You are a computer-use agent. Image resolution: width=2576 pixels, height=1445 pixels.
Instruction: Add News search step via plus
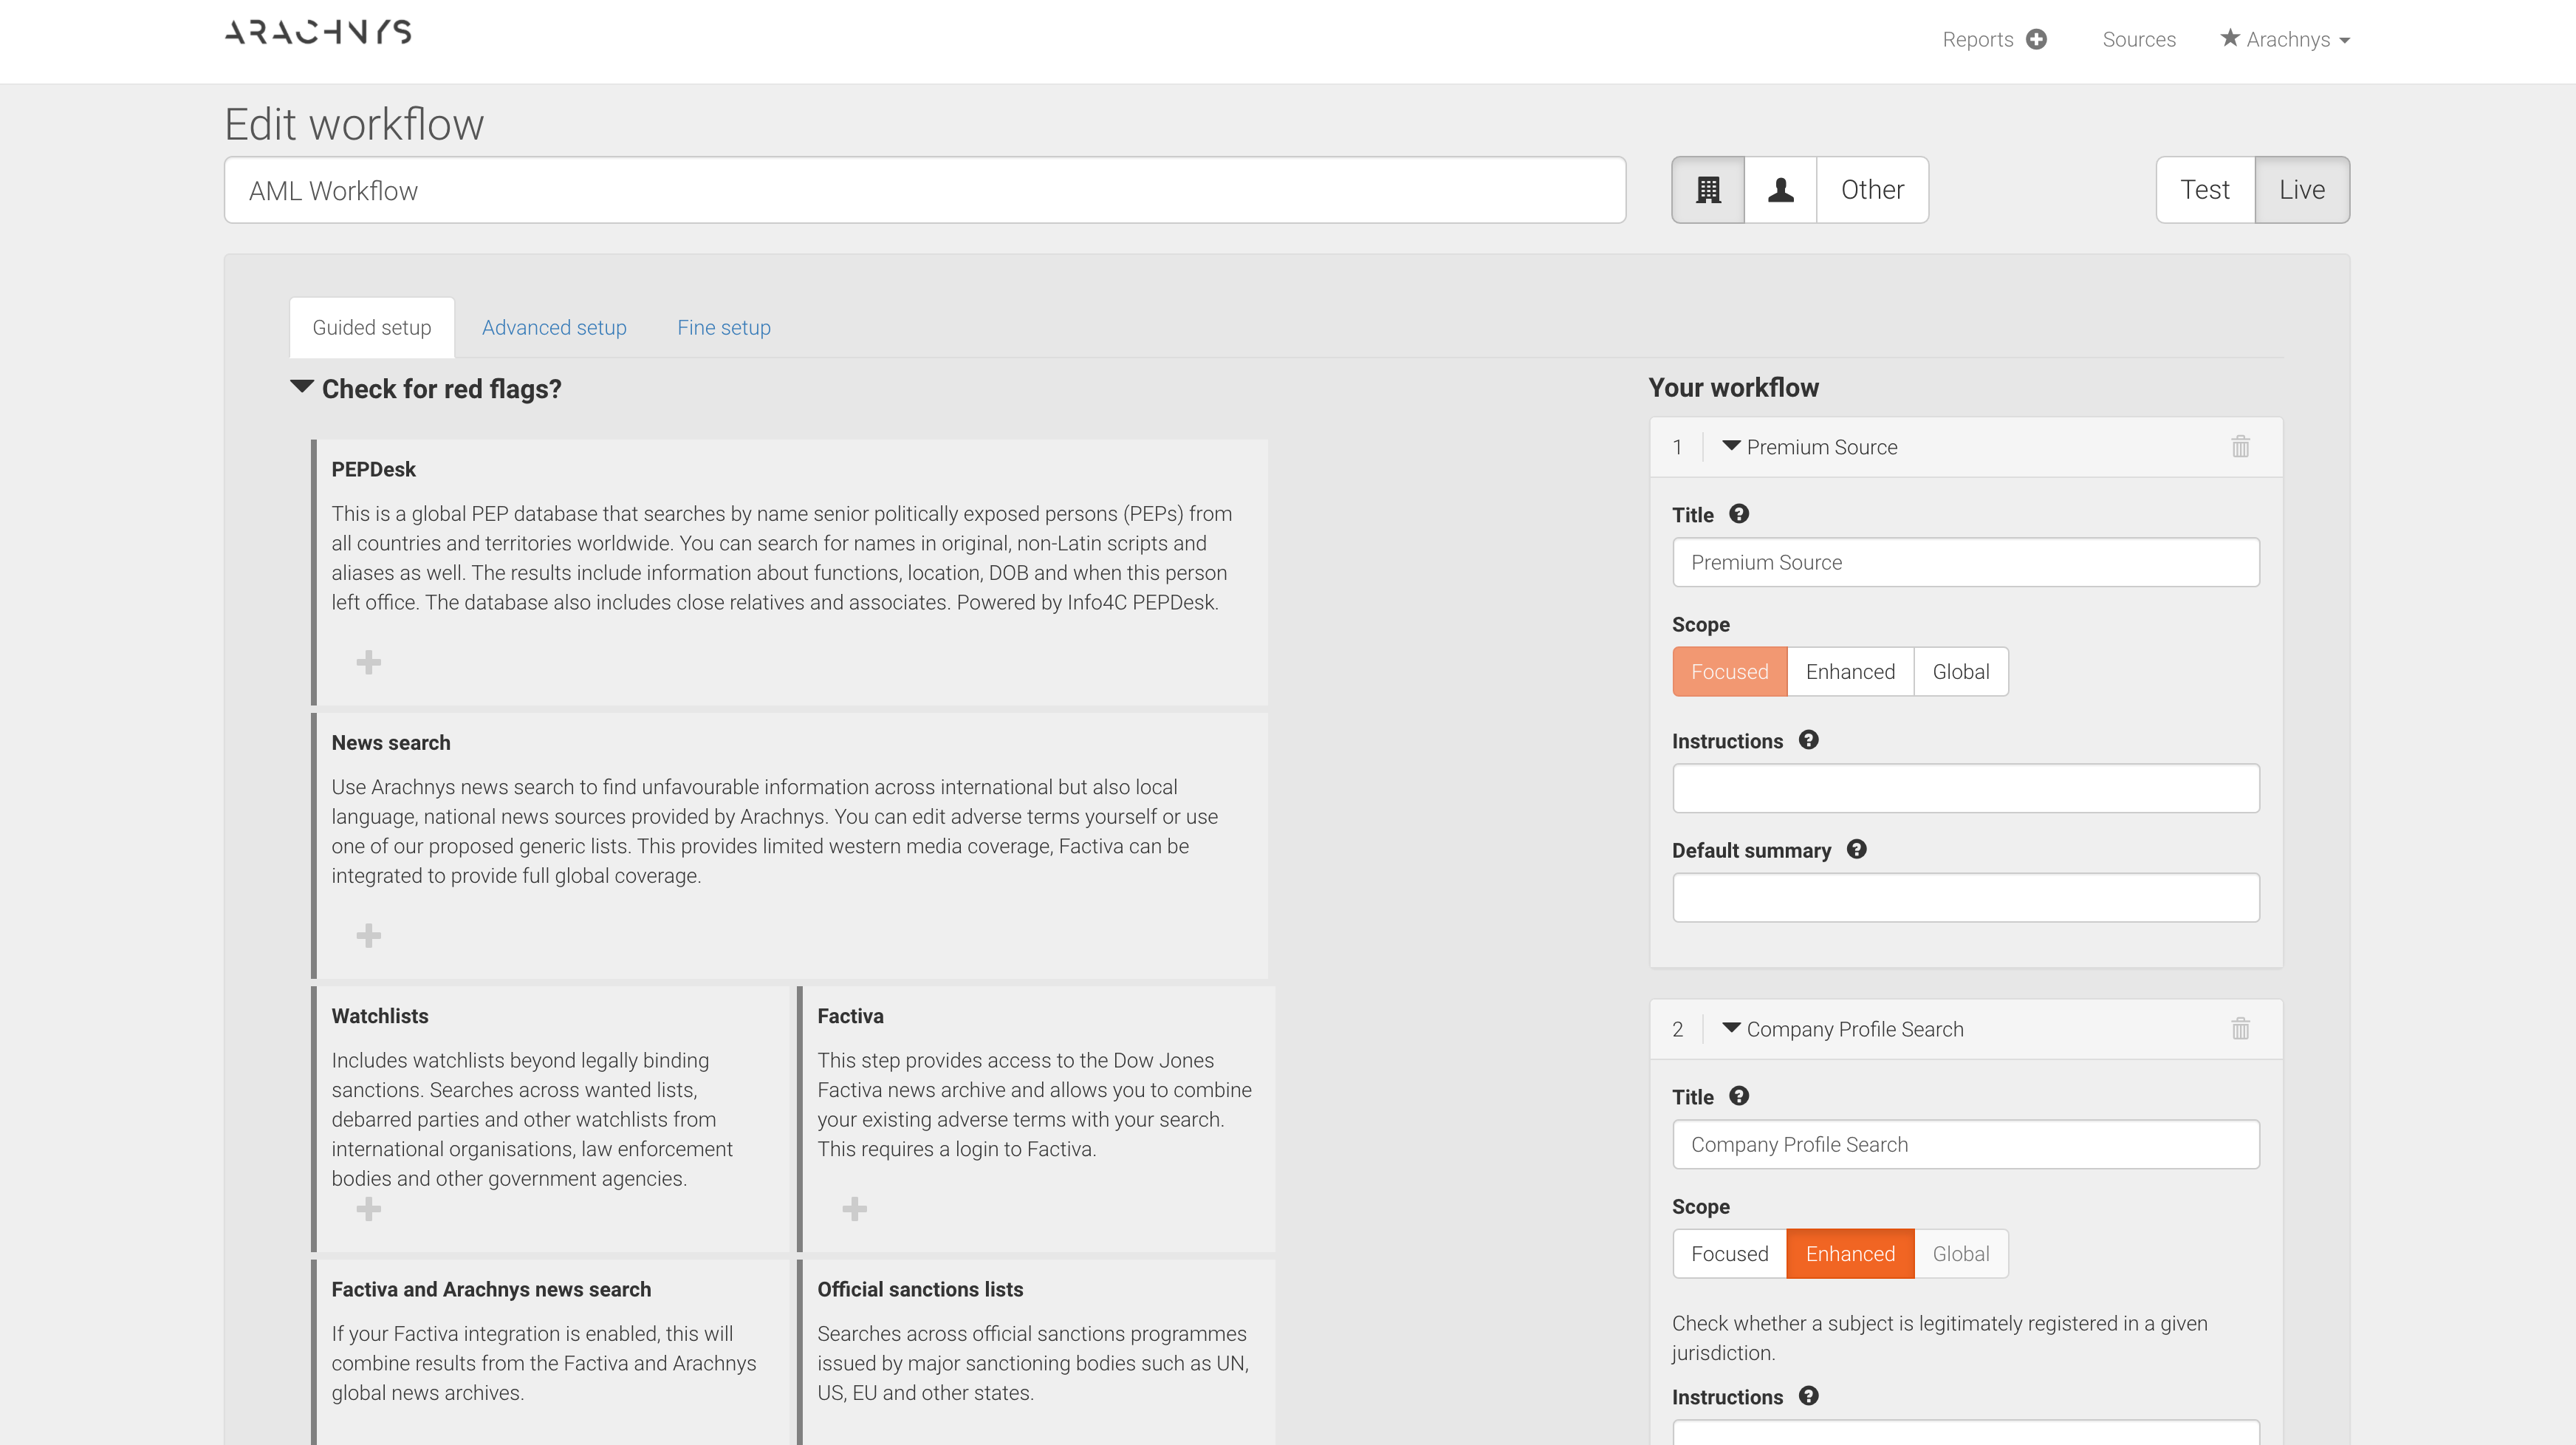coord(368,935)
